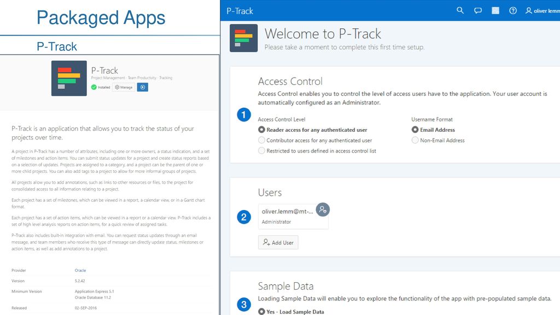Viewport: 560px width, 315px height.
Task: Click the Username Format label
Action: click(x=432, y=119)
